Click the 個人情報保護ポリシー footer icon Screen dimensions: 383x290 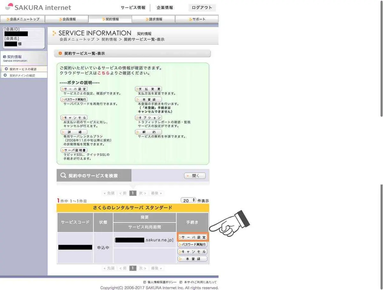tap(145, 282)
